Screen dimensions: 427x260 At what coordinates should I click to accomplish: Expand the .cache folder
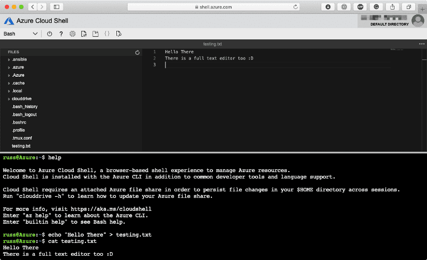point(18,83)
